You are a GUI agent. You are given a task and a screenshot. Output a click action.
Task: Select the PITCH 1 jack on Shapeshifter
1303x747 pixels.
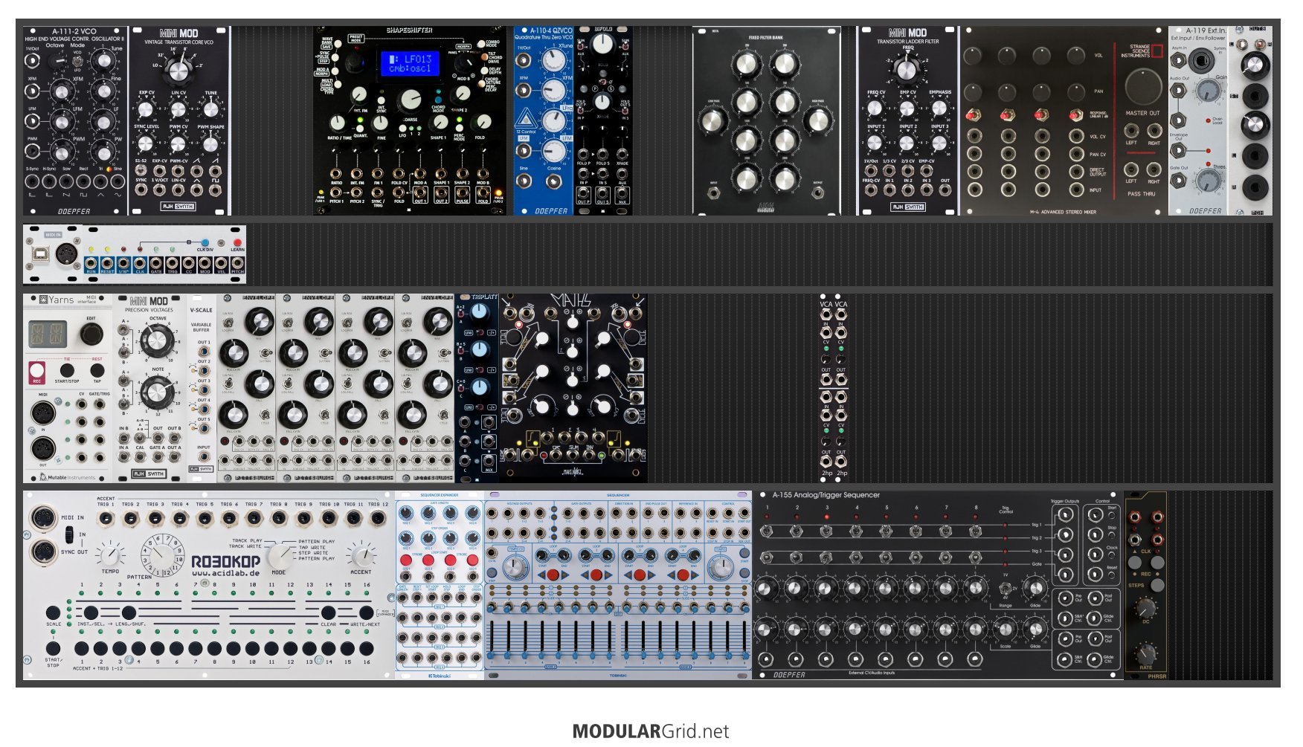tap(337, 192)
